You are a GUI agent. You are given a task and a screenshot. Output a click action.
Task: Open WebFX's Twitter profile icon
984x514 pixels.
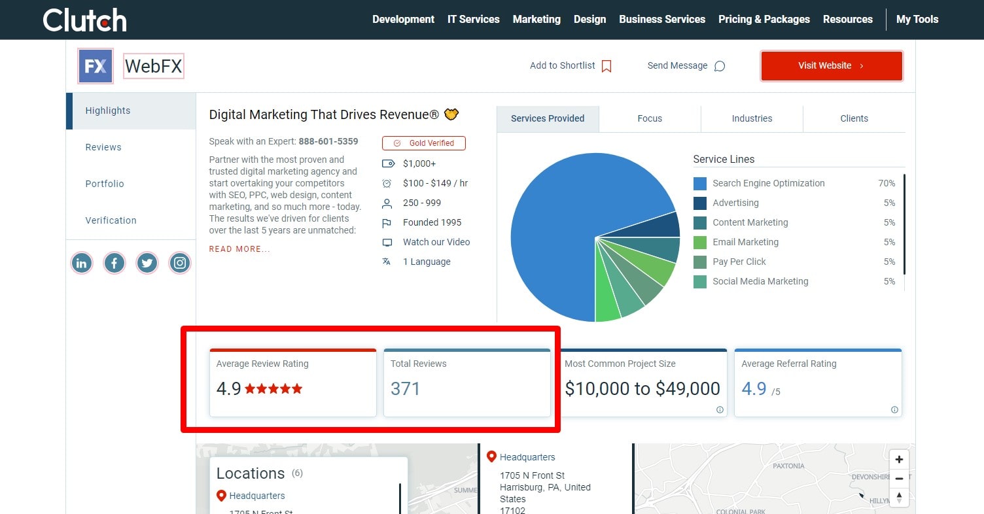(x=147, y=264)
